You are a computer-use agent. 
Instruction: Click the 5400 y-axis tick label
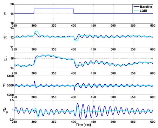pyautogui.click(x=11, y=76)
